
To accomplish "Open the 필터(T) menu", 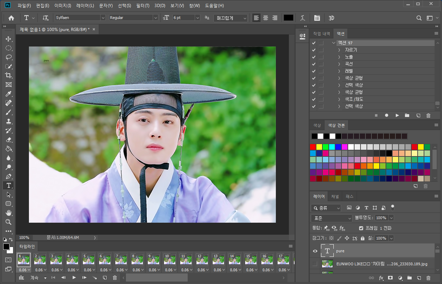I will click(x=143, y=6).
